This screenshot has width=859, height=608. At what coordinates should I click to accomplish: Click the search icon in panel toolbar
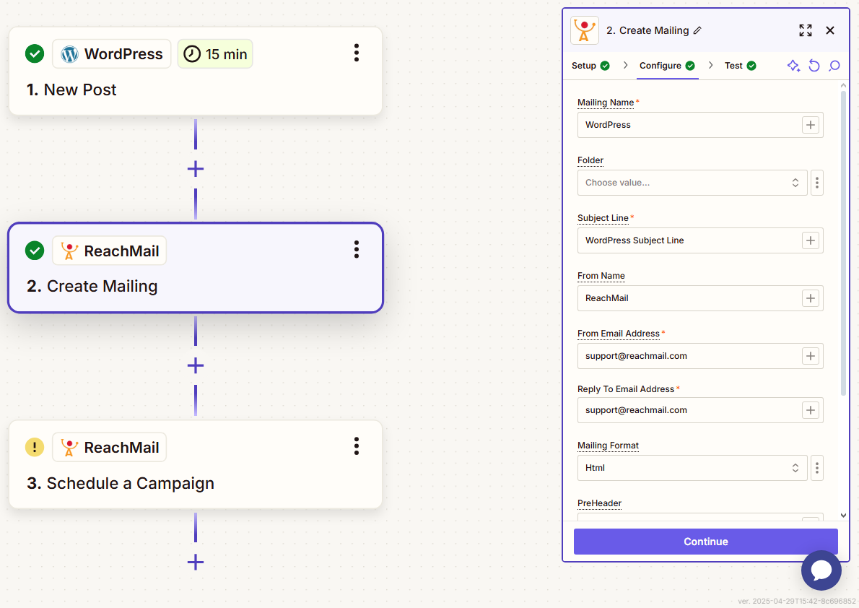[834, 66]
